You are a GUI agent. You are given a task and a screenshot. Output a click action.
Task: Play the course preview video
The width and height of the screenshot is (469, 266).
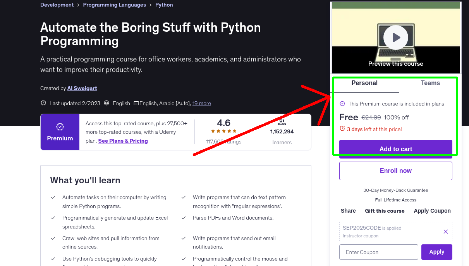pos(396,38)
